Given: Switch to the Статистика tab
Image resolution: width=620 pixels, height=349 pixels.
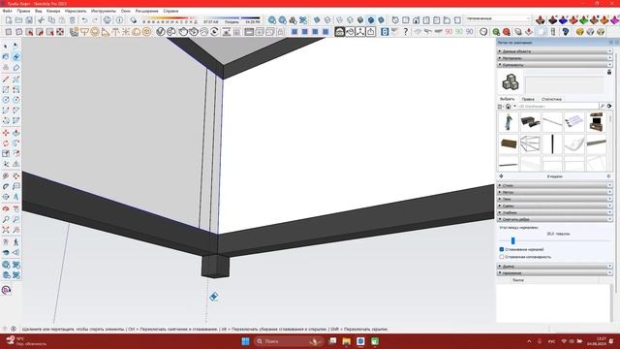Looking at the screenshot, I should 551,99.
